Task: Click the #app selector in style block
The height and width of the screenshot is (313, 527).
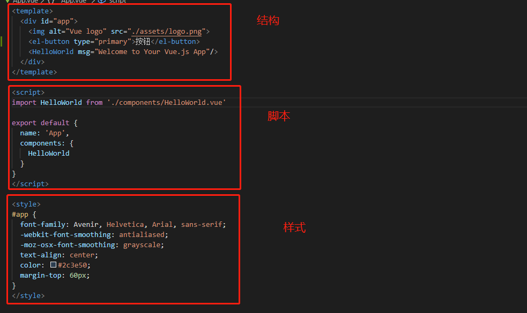Action: point(20,215)
